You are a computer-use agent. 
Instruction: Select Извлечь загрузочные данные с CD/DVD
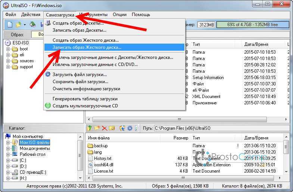point(114,64)
